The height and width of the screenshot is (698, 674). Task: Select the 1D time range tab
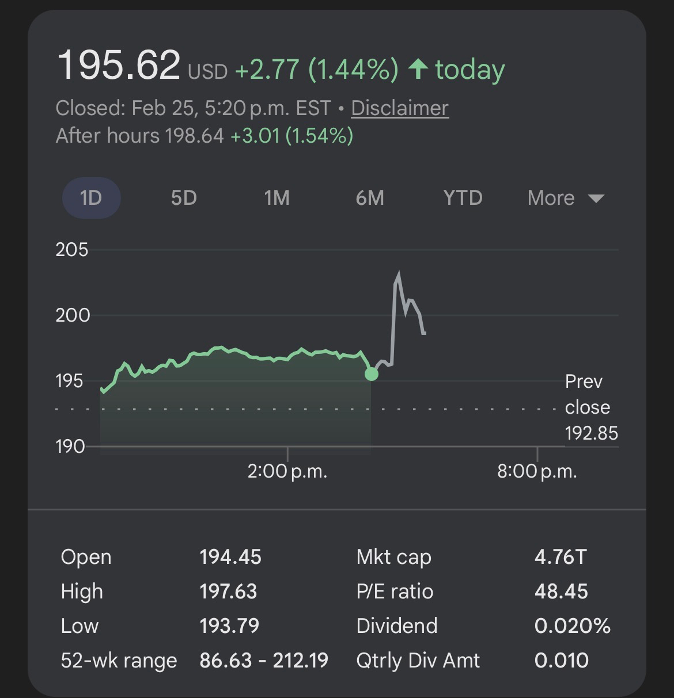[x=91, y=198]
